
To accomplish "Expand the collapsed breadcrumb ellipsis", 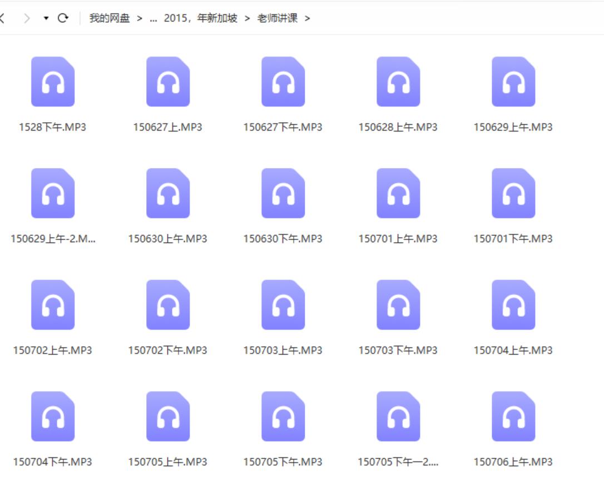I will click(x=154, y=18).
